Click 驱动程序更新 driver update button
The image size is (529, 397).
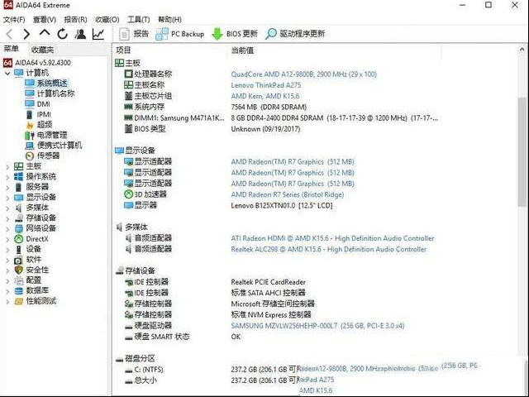tap(295, 34)
